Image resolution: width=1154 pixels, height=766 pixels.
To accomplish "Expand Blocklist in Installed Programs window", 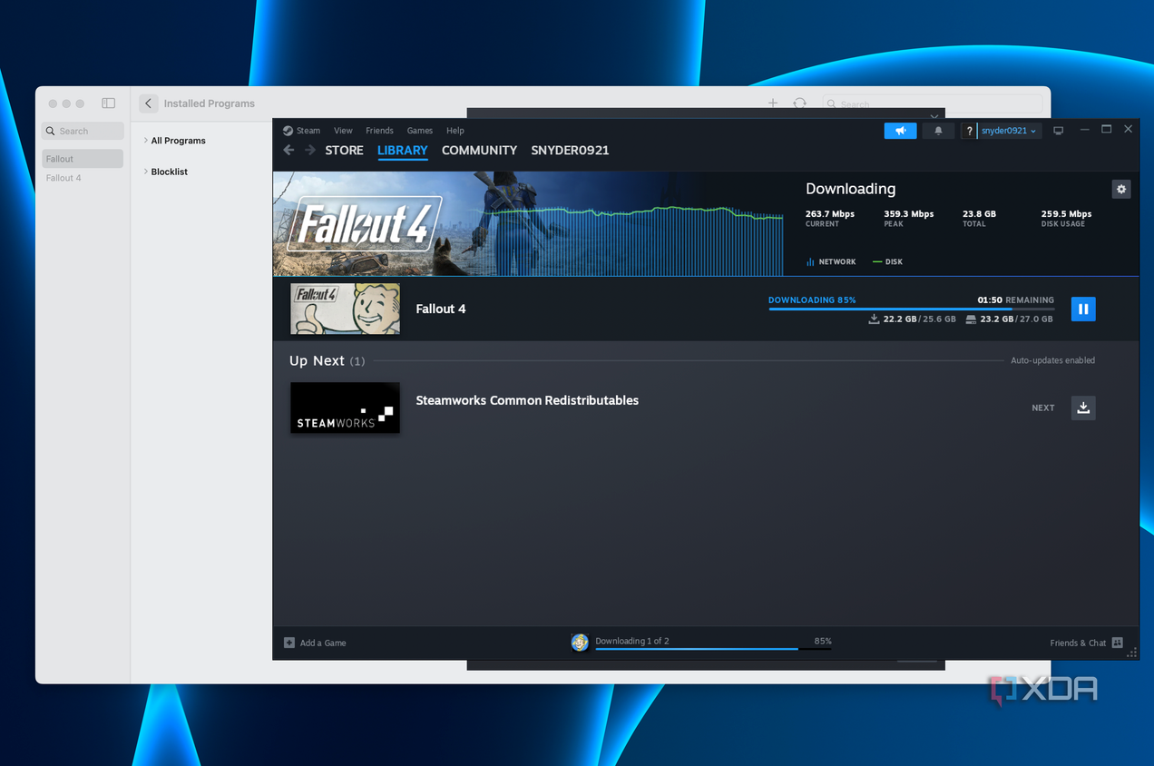I will [146, 172].
